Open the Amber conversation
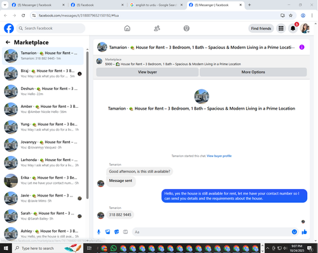 43,109
